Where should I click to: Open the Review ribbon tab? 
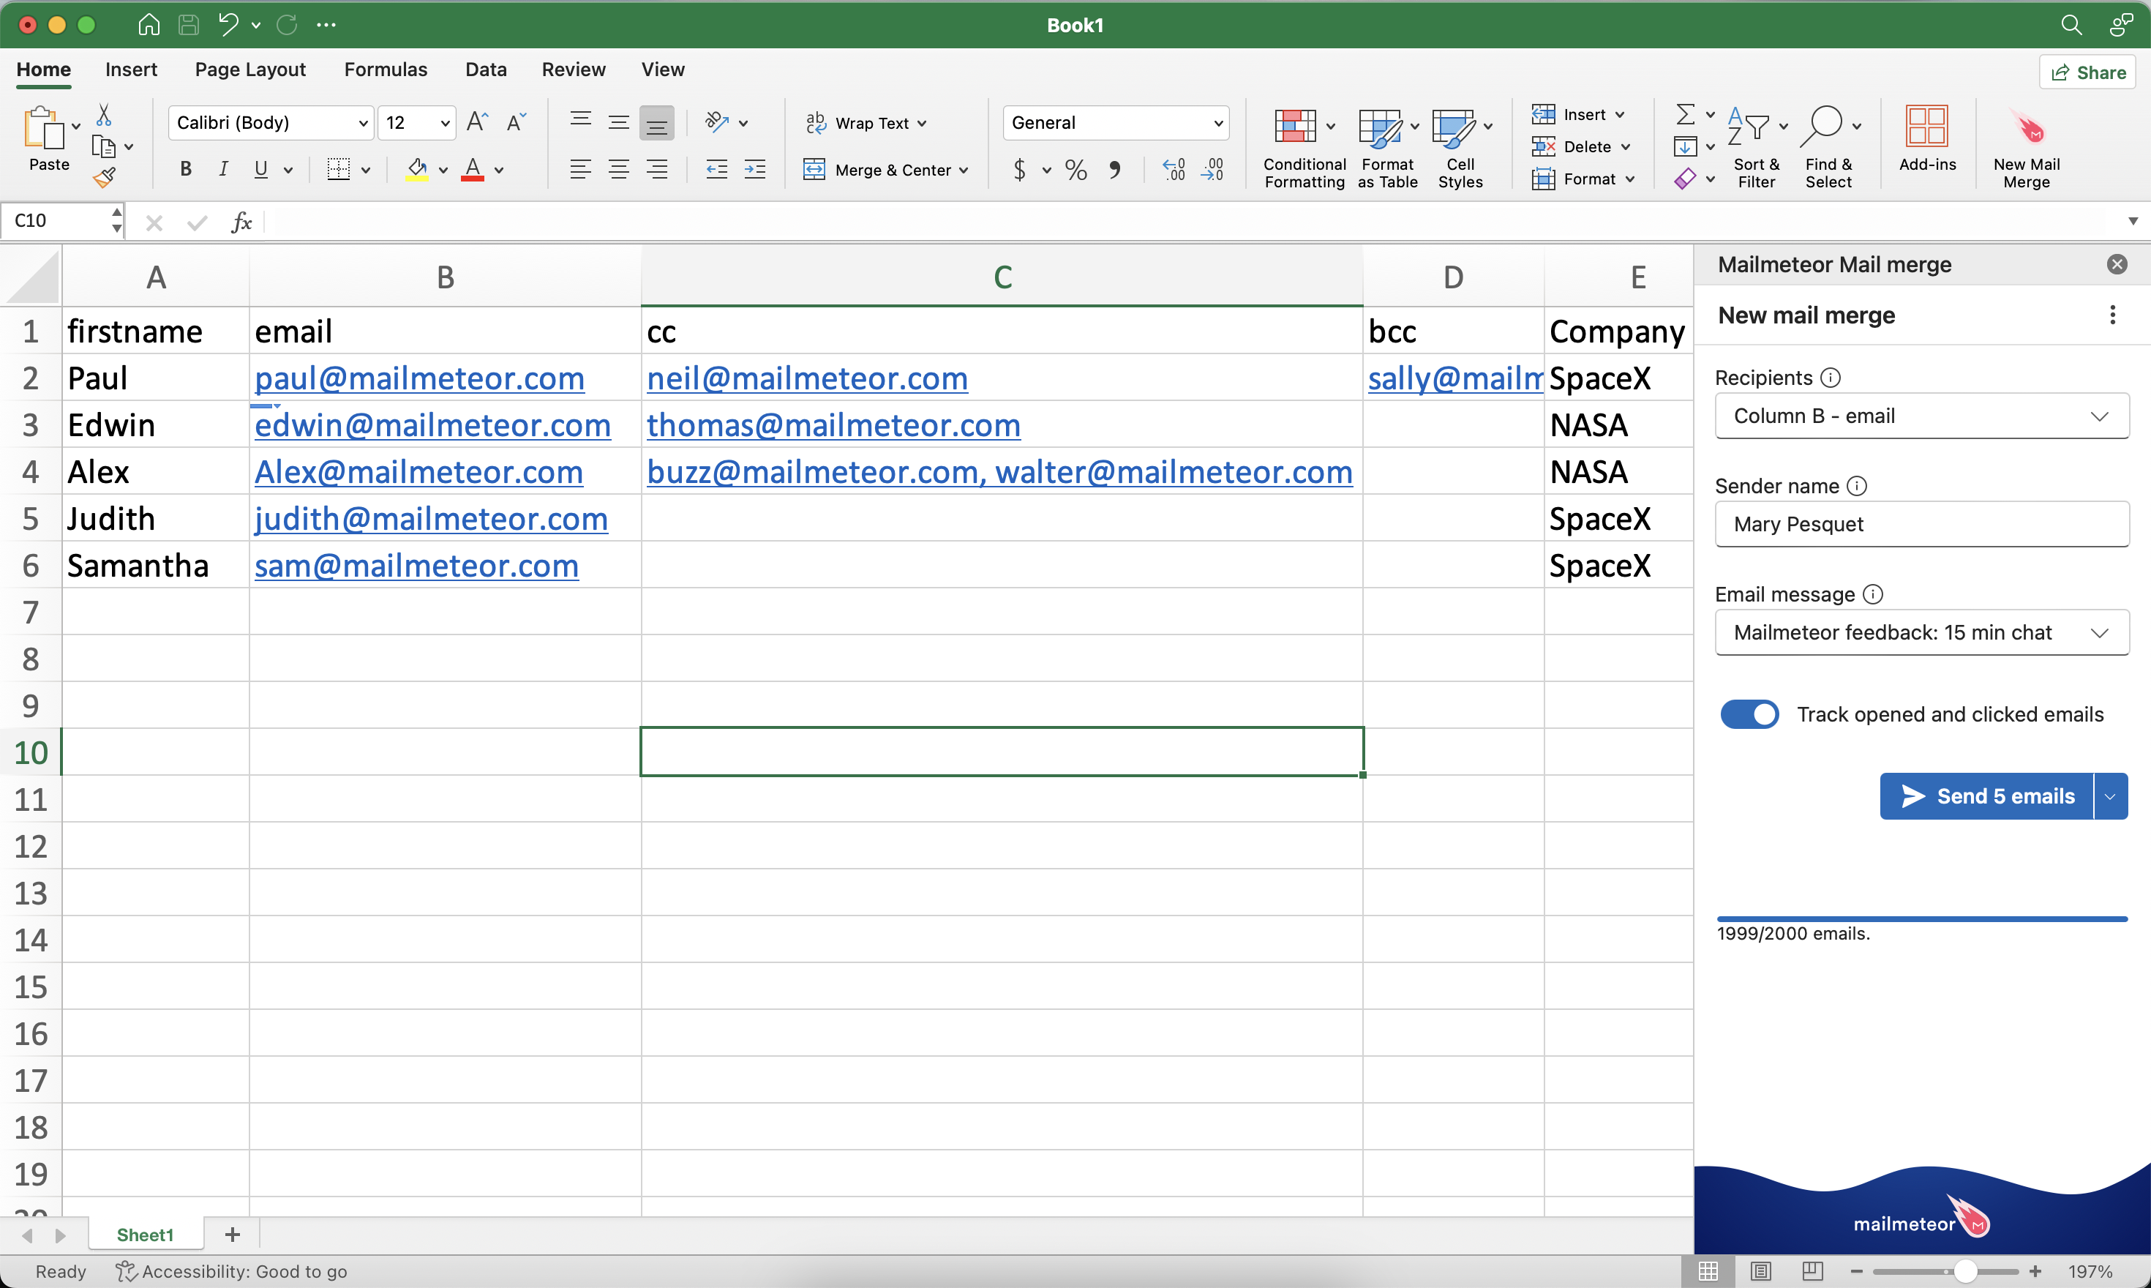coord(574,70)
